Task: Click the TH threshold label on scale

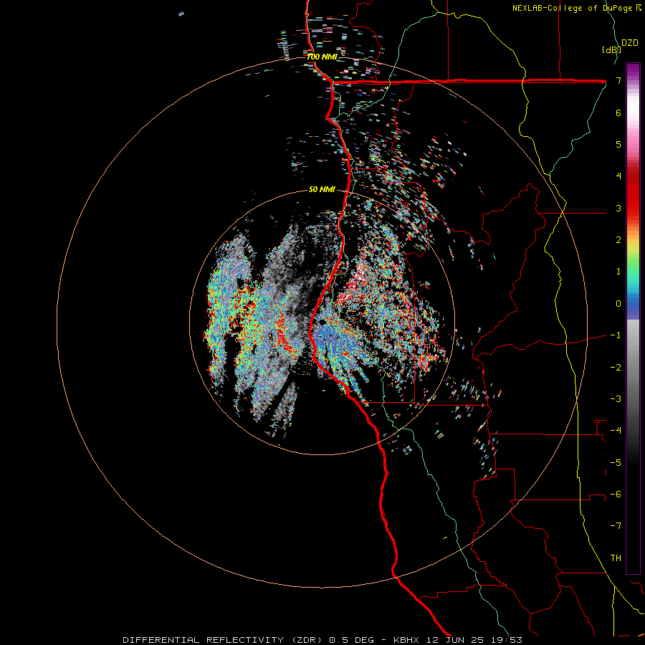Action: coord(616,558)
